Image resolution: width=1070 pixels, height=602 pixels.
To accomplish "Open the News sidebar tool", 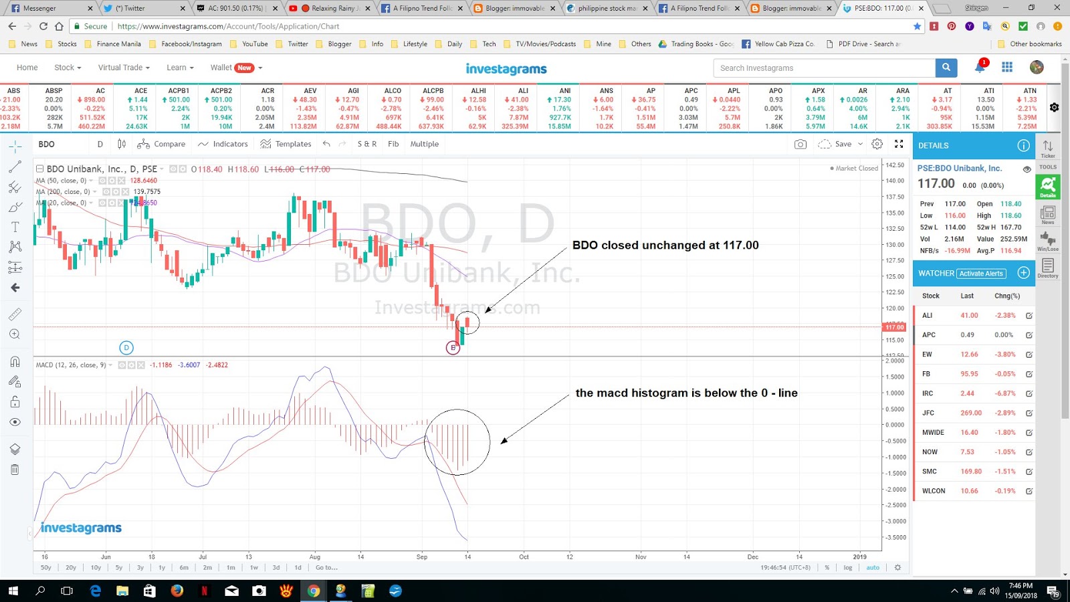I will click(1048, 215).
